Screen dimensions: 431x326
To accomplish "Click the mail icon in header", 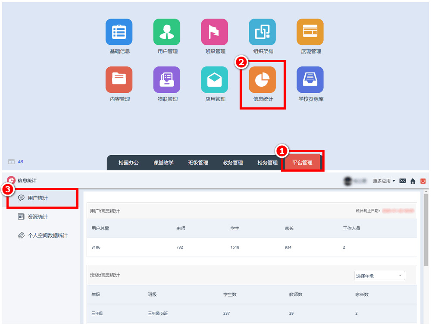I will [x=403, y=181].
